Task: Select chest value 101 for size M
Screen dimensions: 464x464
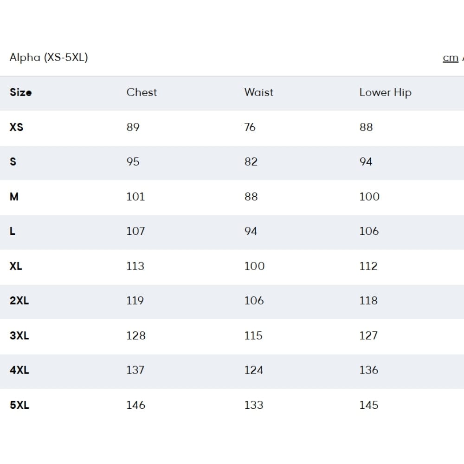Action: tap(135, 197)
